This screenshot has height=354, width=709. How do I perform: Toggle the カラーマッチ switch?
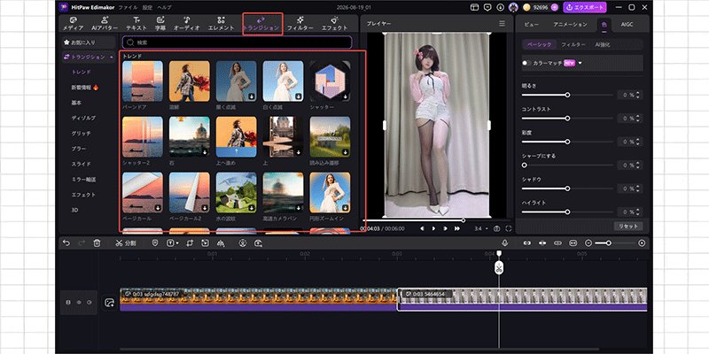[x=526, y=63]
